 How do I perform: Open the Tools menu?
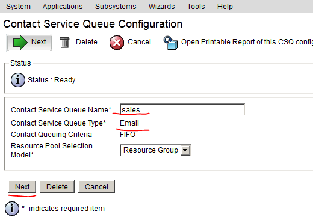(x=196, y=7)
